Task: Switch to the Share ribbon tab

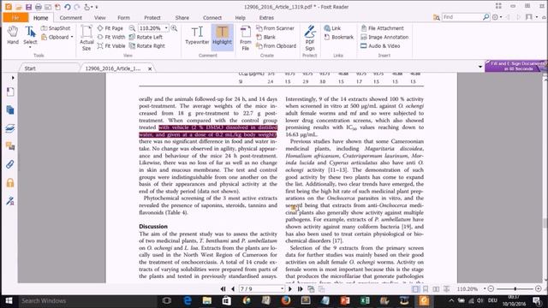Action: coord(182,17)
